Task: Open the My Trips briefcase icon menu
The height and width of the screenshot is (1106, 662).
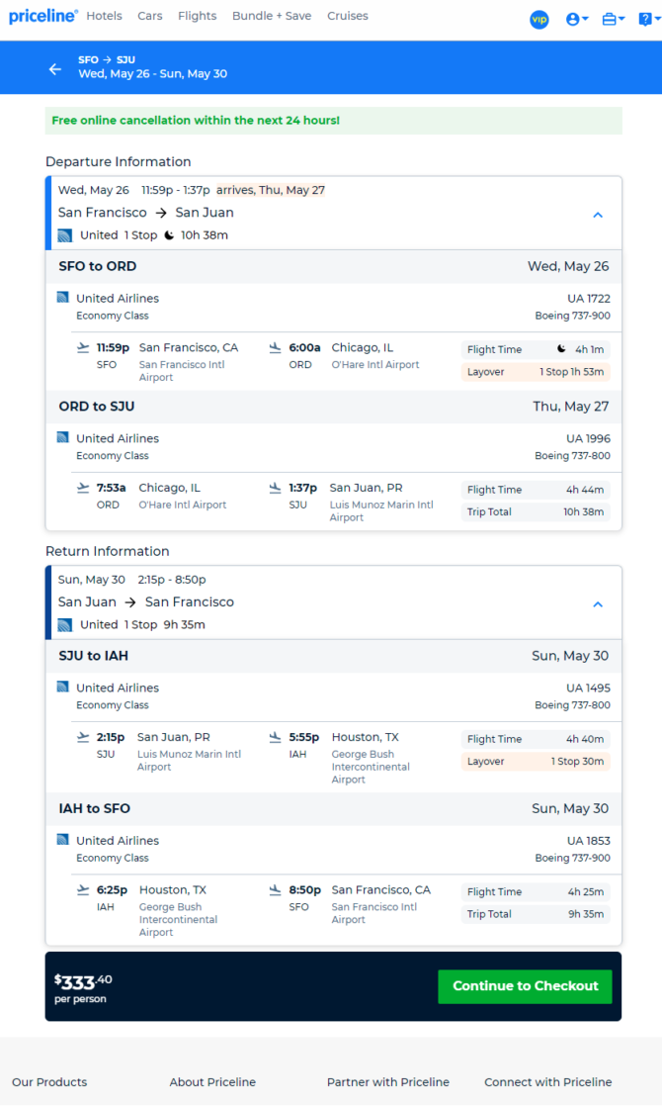Action: pos(614,20)
